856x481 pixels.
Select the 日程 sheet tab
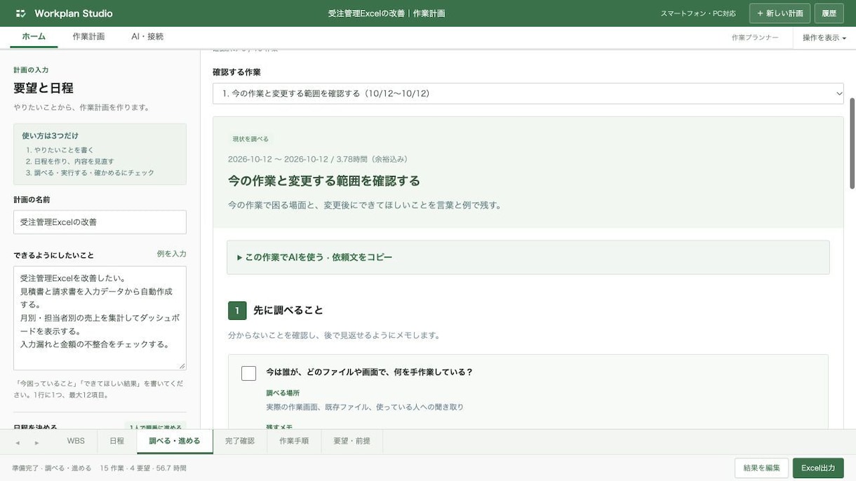(x=116, y=441)
